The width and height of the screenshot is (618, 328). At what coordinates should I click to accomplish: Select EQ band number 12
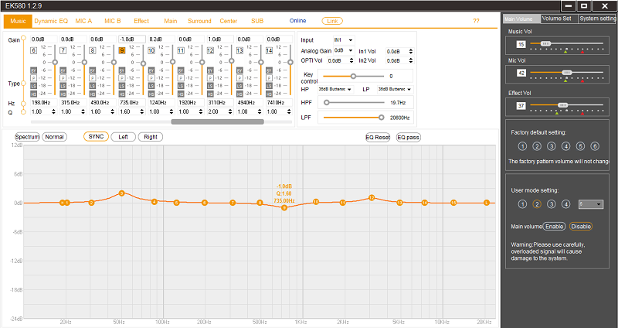[x=210, y=50]
